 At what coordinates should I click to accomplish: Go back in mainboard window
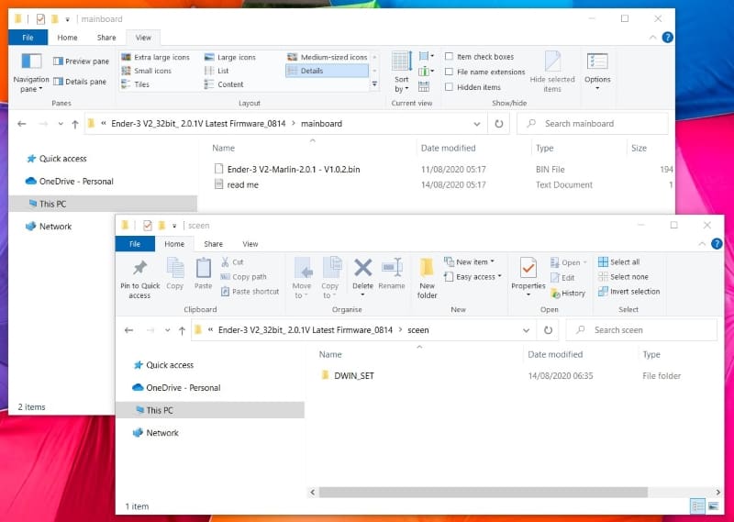pyautogui.click(x=21, y=124)
